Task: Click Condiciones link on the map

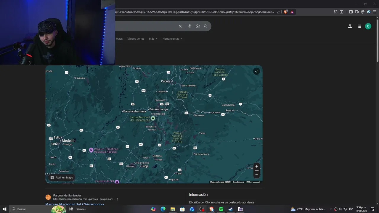Action: click(238, 182)
